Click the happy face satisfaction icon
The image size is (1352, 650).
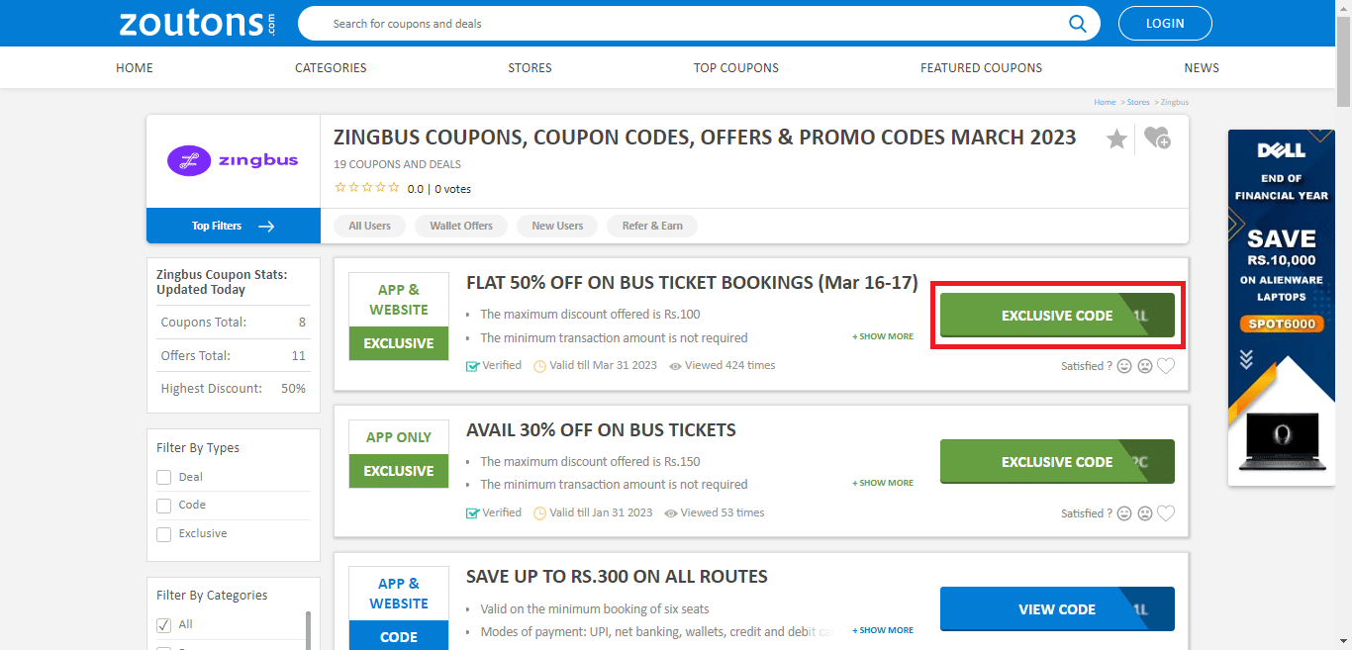point(1124,365)
